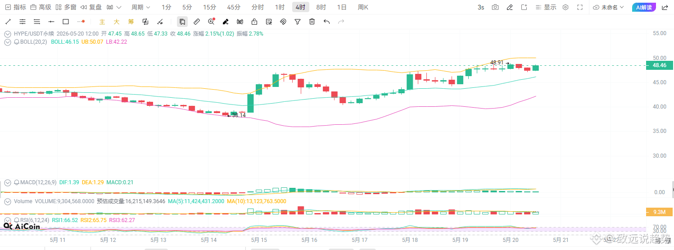Image resolution: width=674 pixels, height=250 pixels.
Task: Select the ruler measure tool
Action: coord(197,22)
